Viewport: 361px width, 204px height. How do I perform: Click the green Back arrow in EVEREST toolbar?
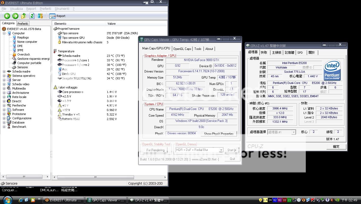tap(7, 16)
